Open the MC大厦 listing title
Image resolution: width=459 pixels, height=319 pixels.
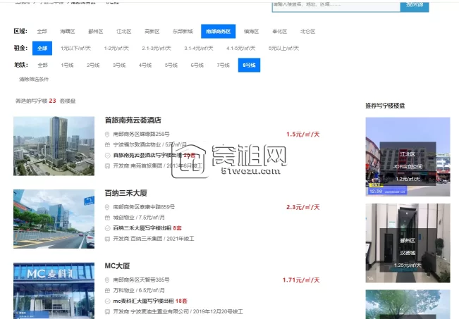(x=117, y=265)
